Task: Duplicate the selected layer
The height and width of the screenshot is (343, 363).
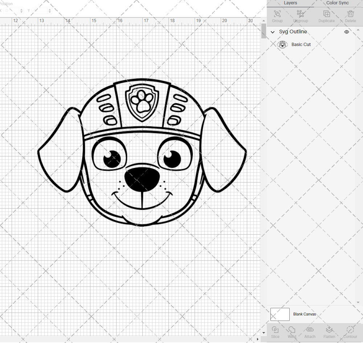Action: click(x=326, y=14)
